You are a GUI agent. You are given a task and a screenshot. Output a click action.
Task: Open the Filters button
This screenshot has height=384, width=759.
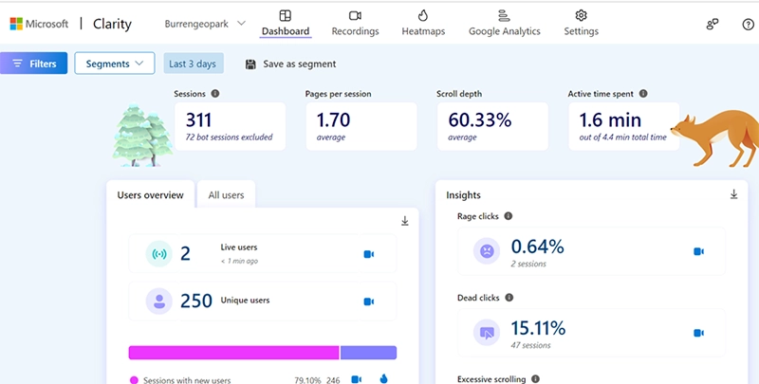coord(34,64)
